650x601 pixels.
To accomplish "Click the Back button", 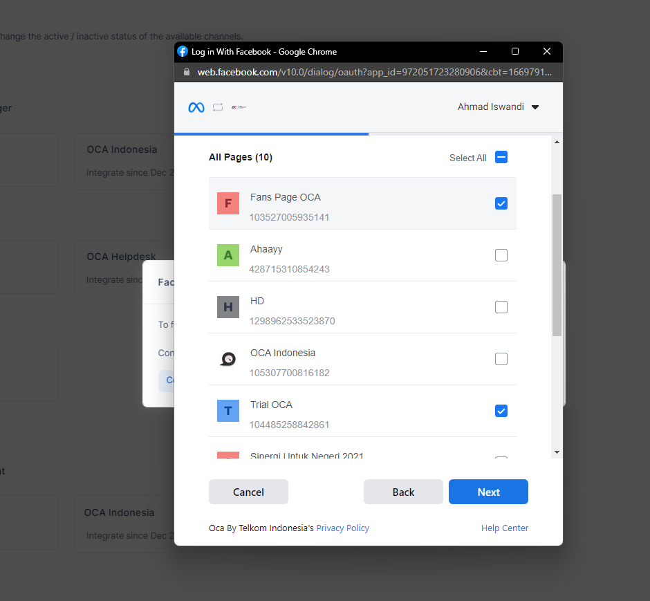I will 403,492.
